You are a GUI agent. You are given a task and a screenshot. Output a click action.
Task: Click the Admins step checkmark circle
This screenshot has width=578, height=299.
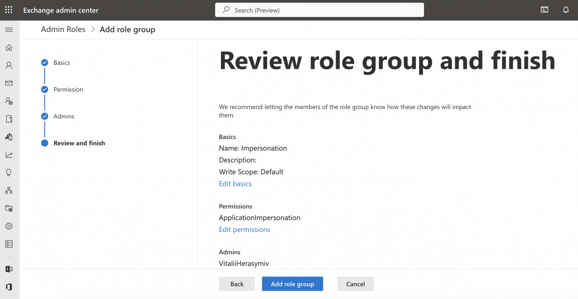coord(44,116)
